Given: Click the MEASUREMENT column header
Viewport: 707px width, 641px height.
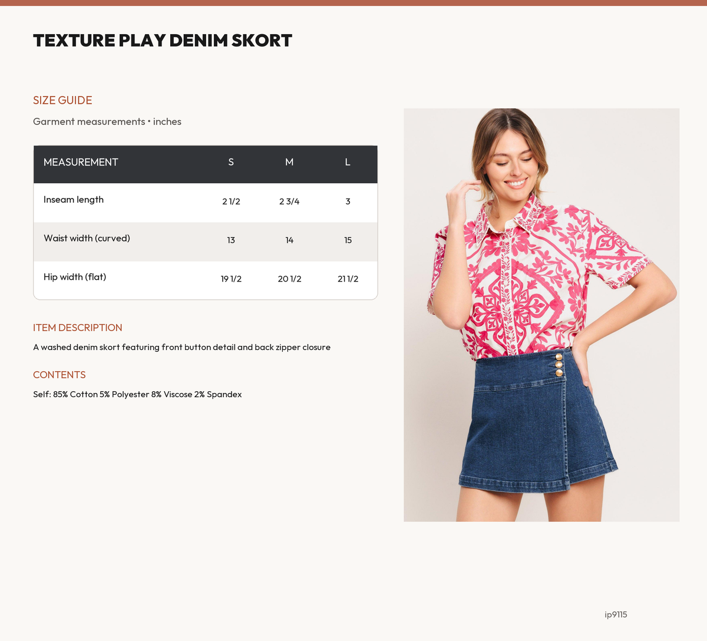Looking at the screenshot, I should pos(81,162).
